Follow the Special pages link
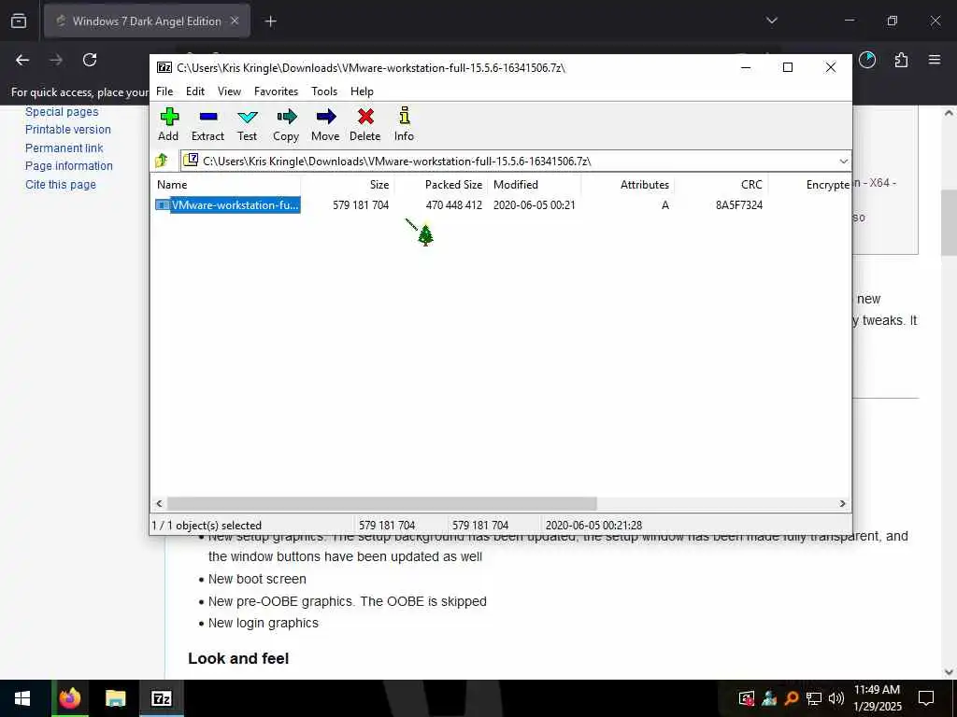The height and width of the screenshot is (717, 957). (62, 112)
